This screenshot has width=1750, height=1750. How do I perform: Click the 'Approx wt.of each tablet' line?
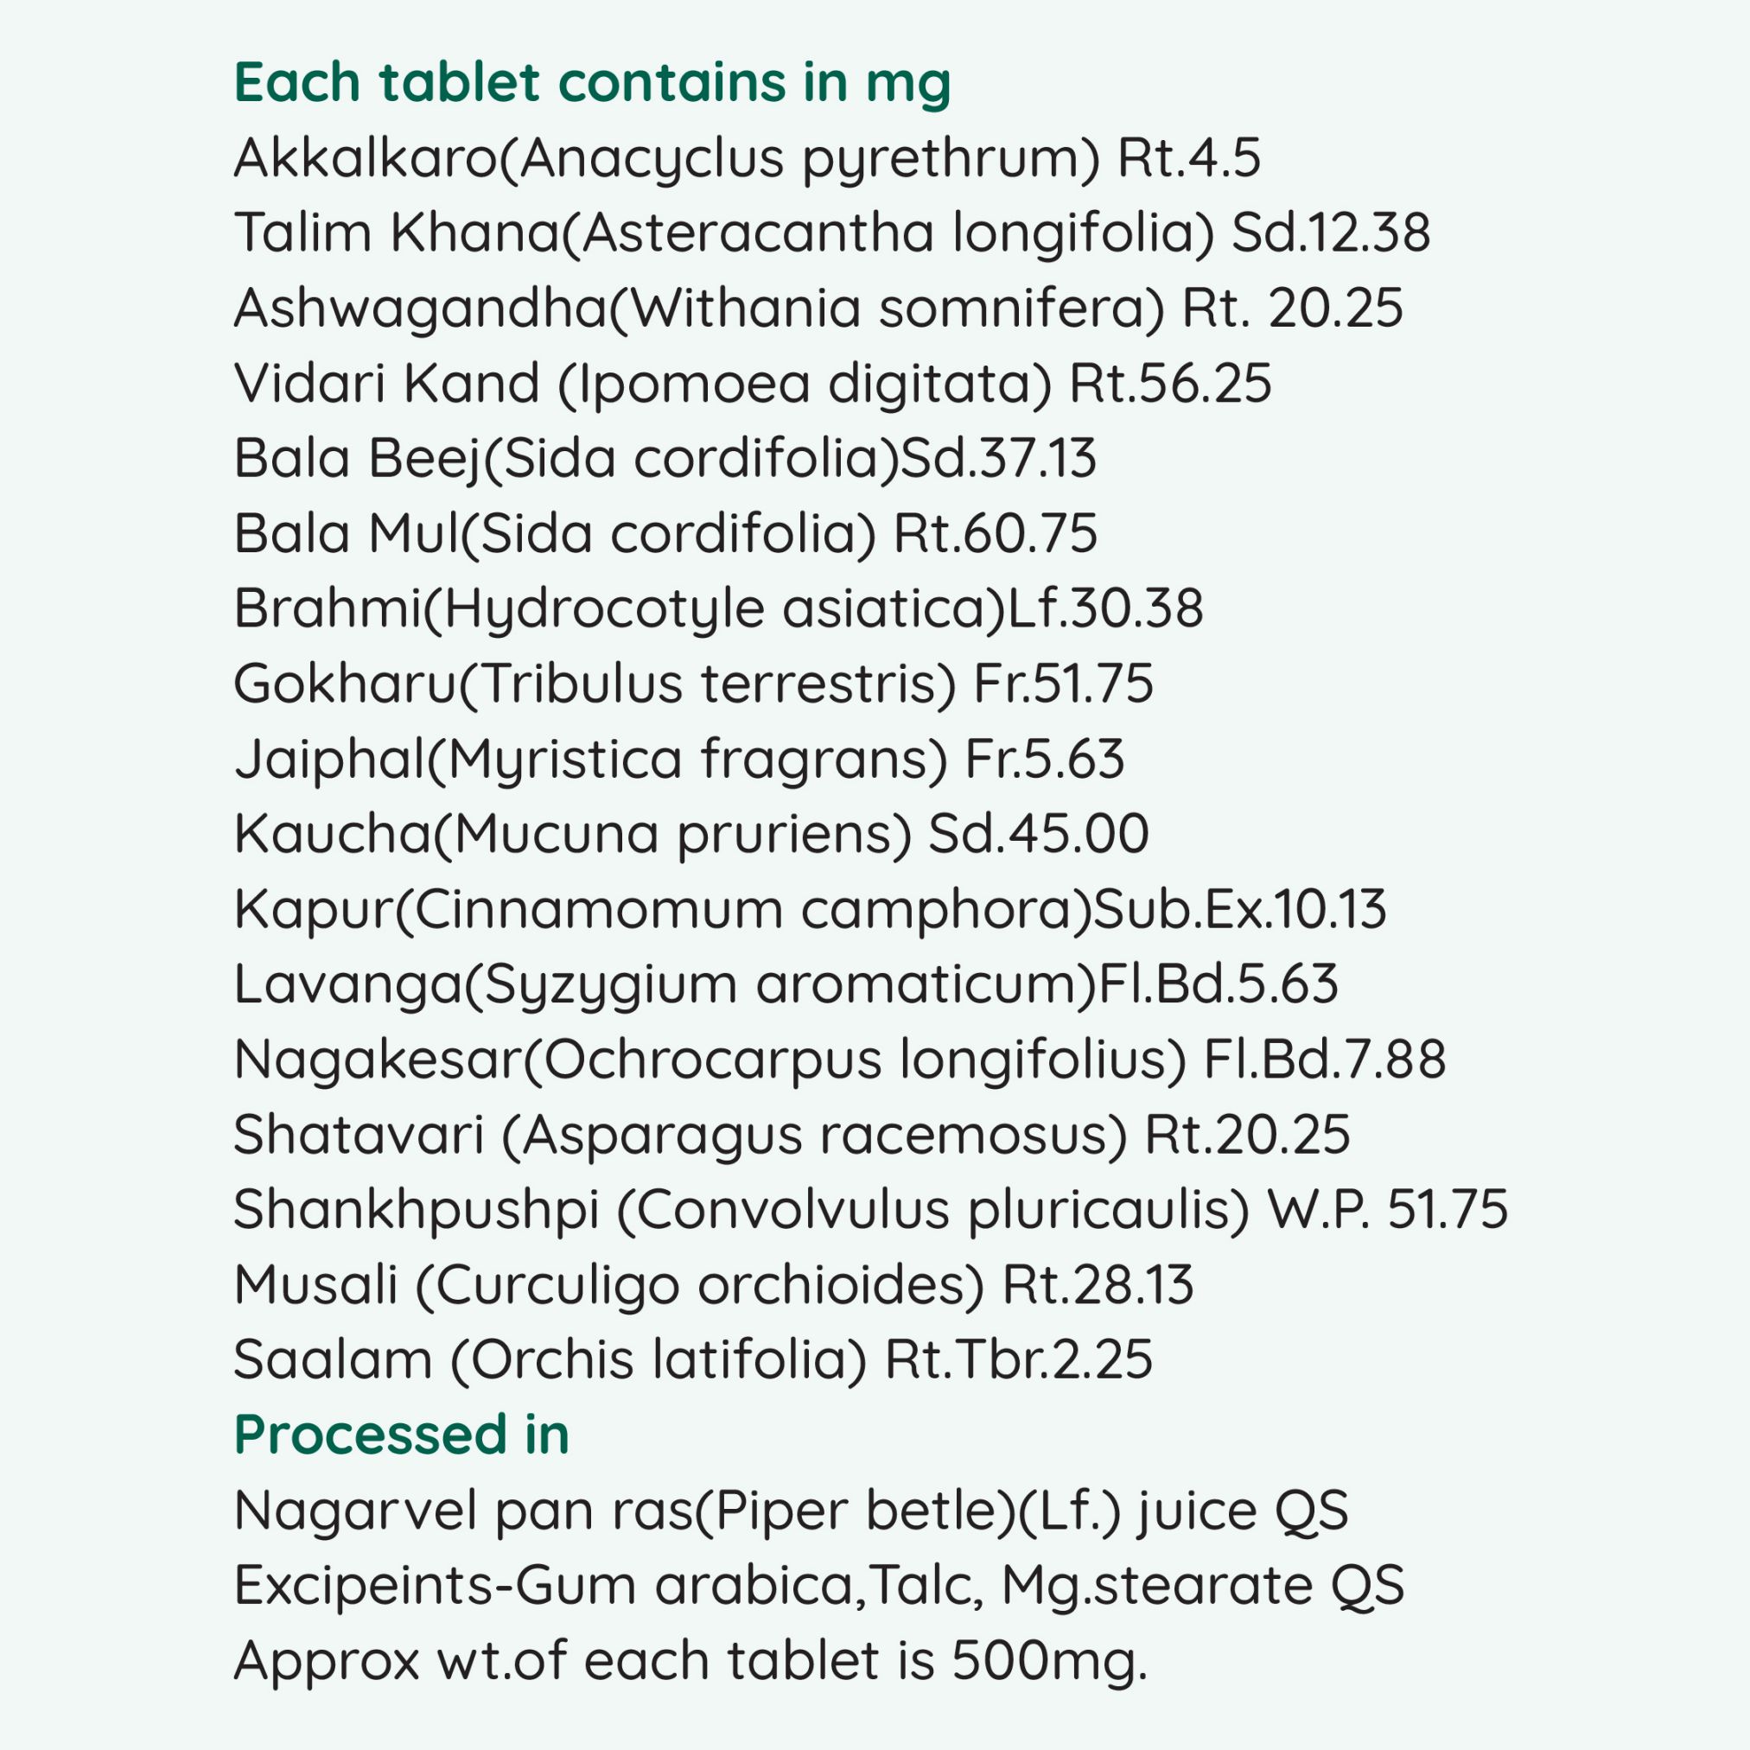click(690, 1662)
